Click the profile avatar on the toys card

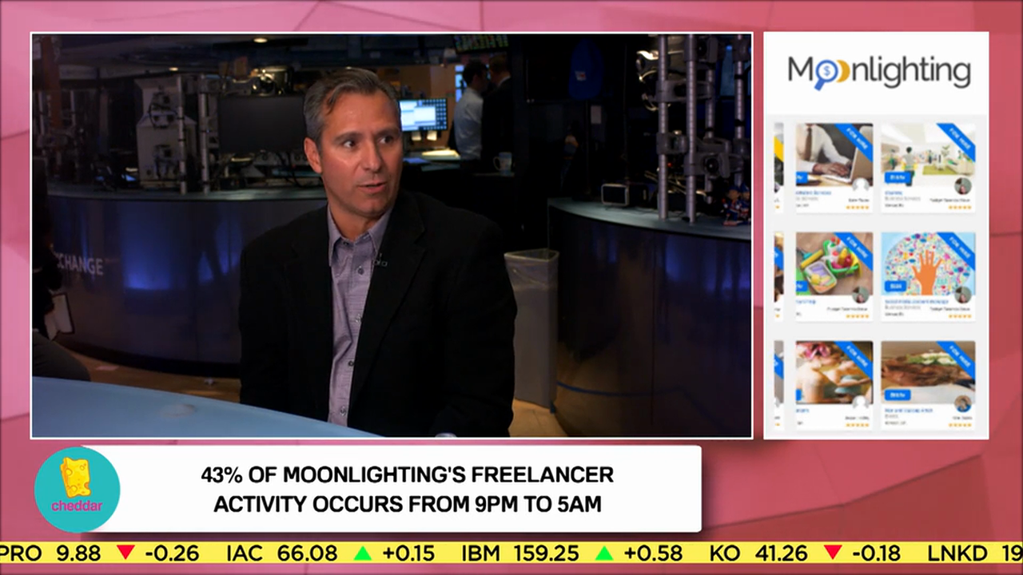pyautogui.click(x=860, y=295)
